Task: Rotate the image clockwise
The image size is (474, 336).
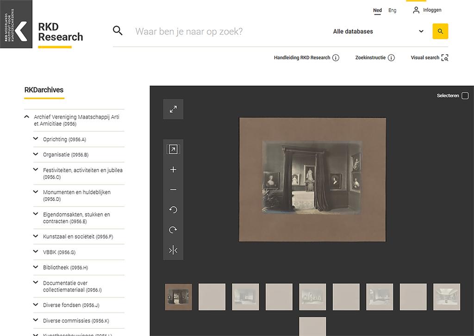Action: pos(173,230)
